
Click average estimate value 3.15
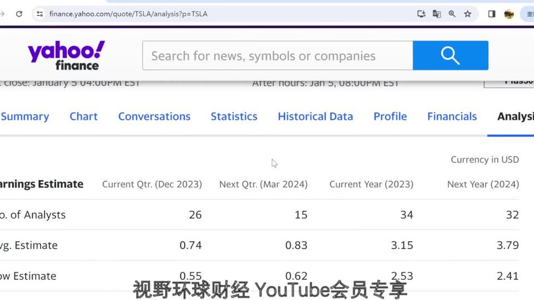coord(402,246)
